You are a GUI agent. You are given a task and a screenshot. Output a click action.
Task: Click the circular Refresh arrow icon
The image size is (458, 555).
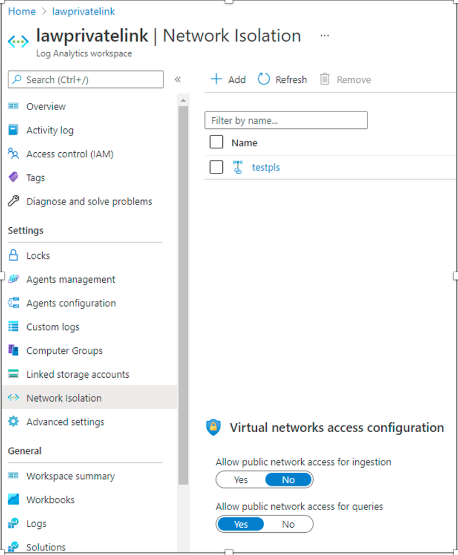[263, 79]
